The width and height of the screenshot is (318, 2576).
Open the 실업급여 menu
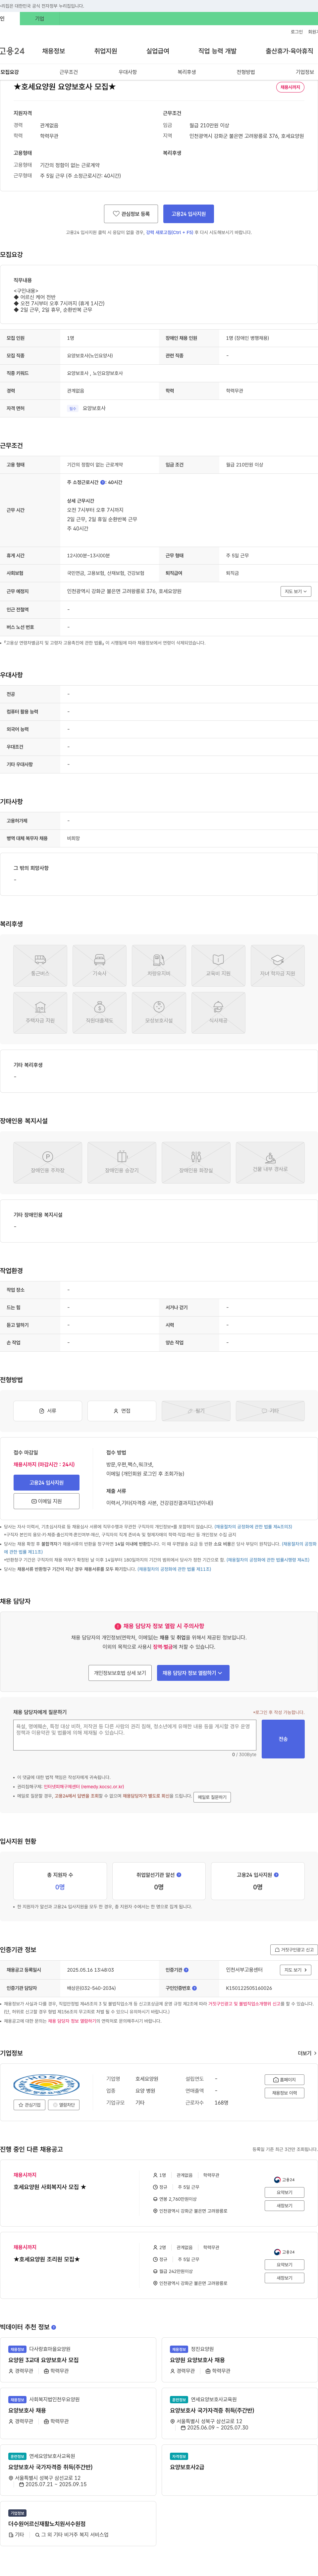pyautogui.click(x=158, y=51)
